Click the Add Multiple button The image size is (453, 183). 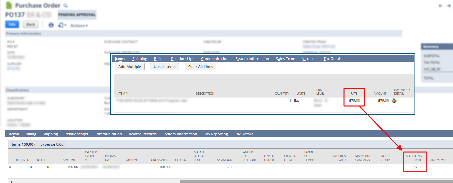point(130,67)
